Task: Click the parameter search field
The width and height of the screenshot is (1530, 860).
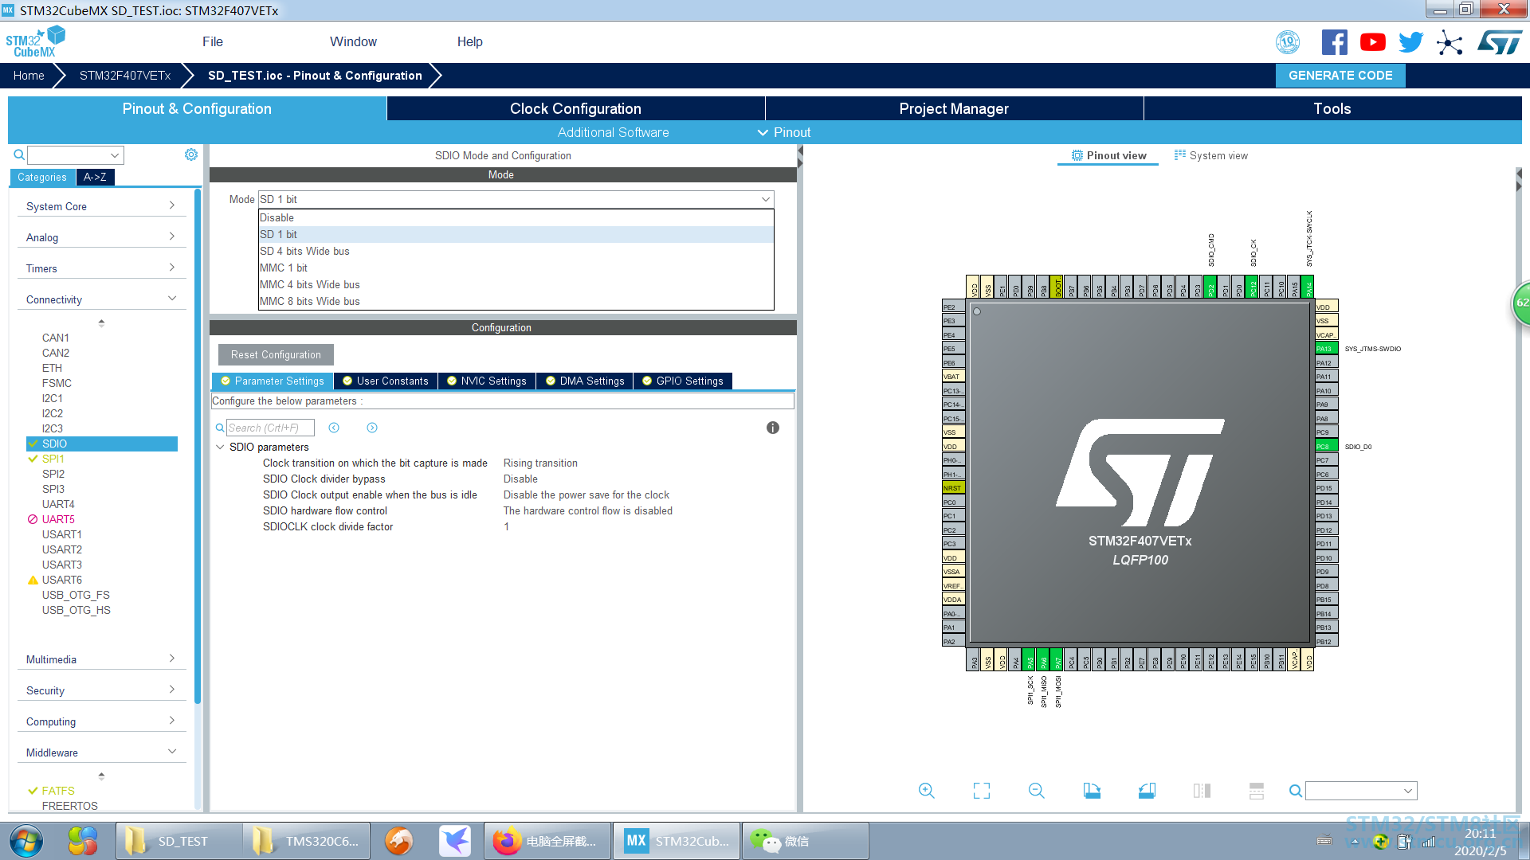Action: click(270, 428)
